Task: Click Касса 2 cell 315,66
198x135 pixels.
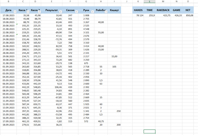Action: (35, 125)
